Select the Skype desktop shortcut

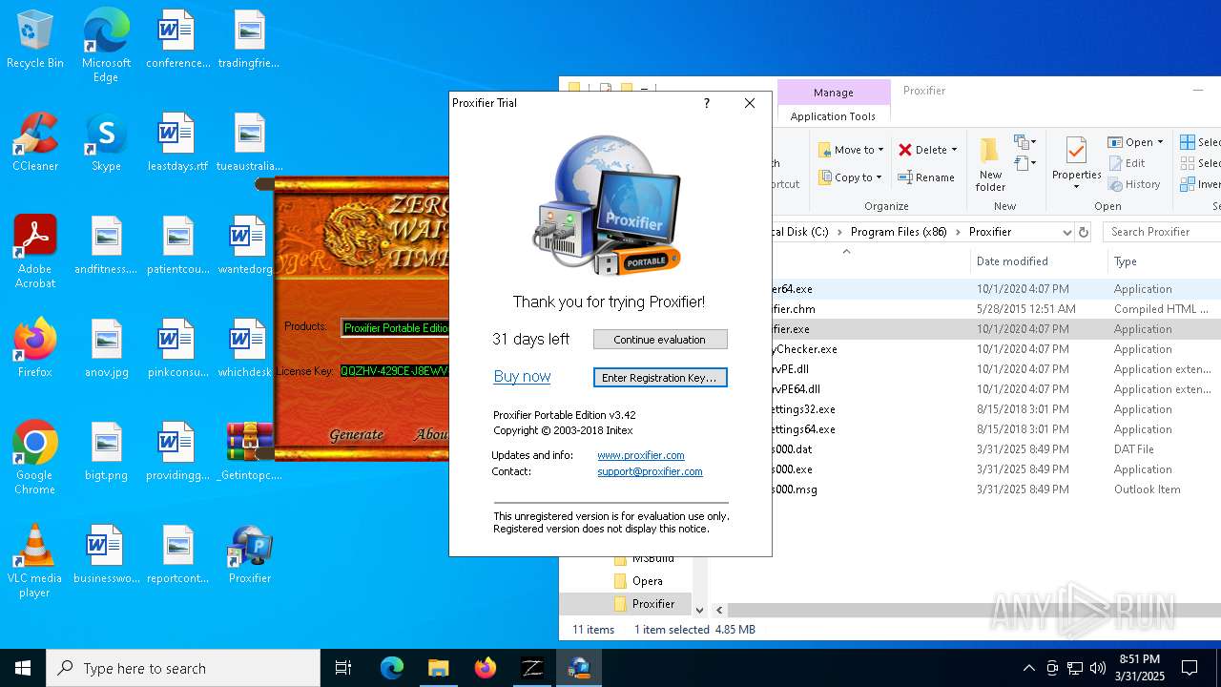[x=106, y=143]
